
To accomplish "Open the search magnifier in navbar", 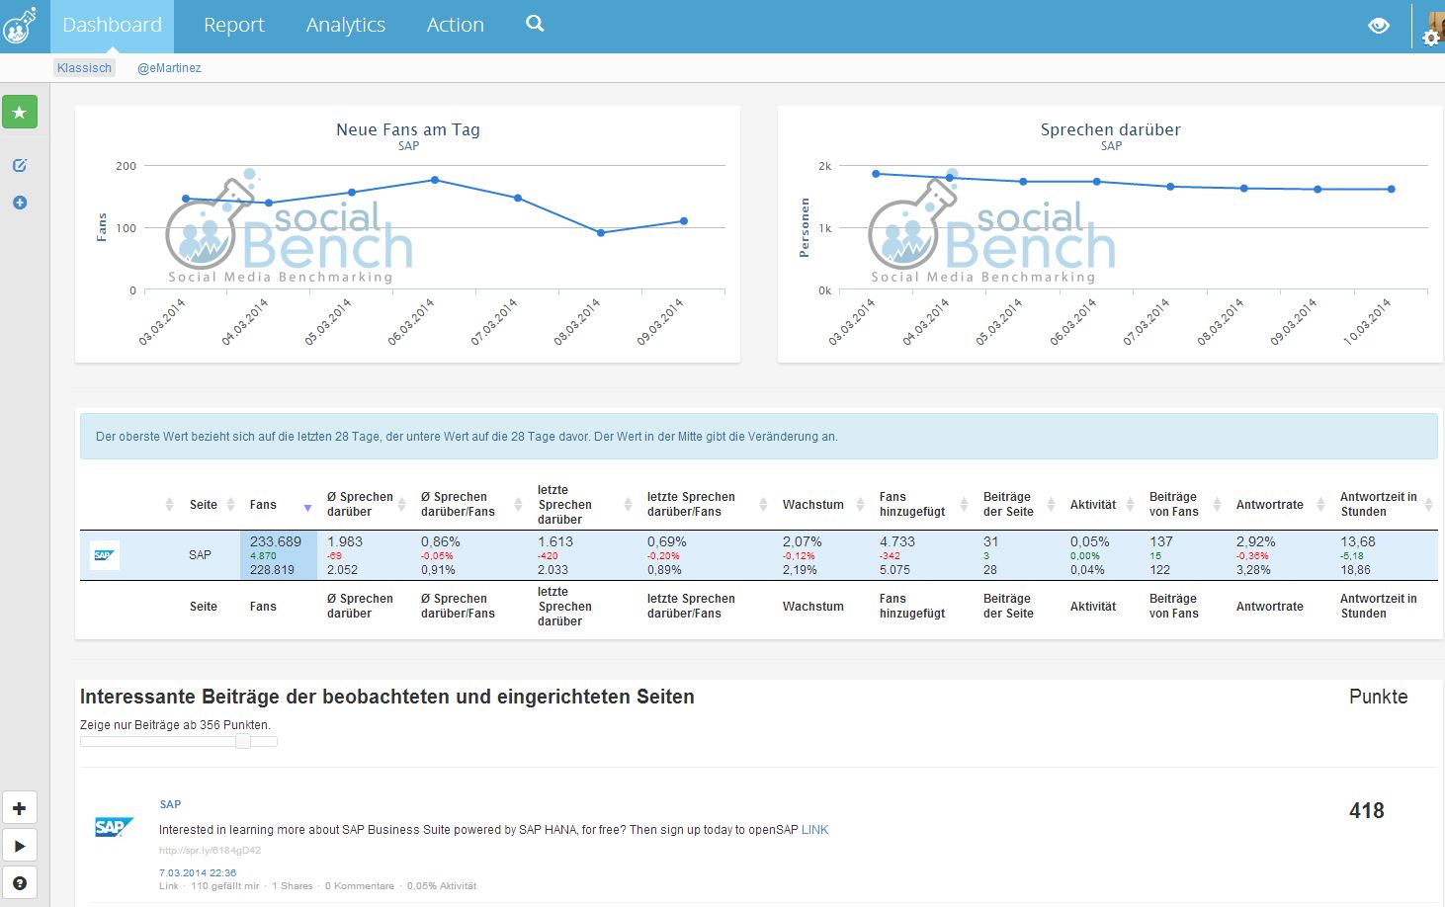I will point(535,24).
